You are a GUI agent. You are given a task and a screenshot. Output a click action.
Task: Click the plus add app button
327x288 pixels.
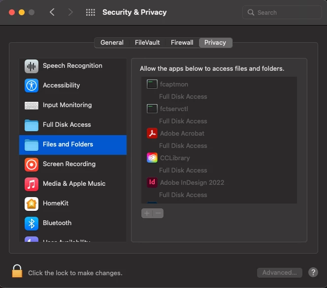(x=147, y=213)
